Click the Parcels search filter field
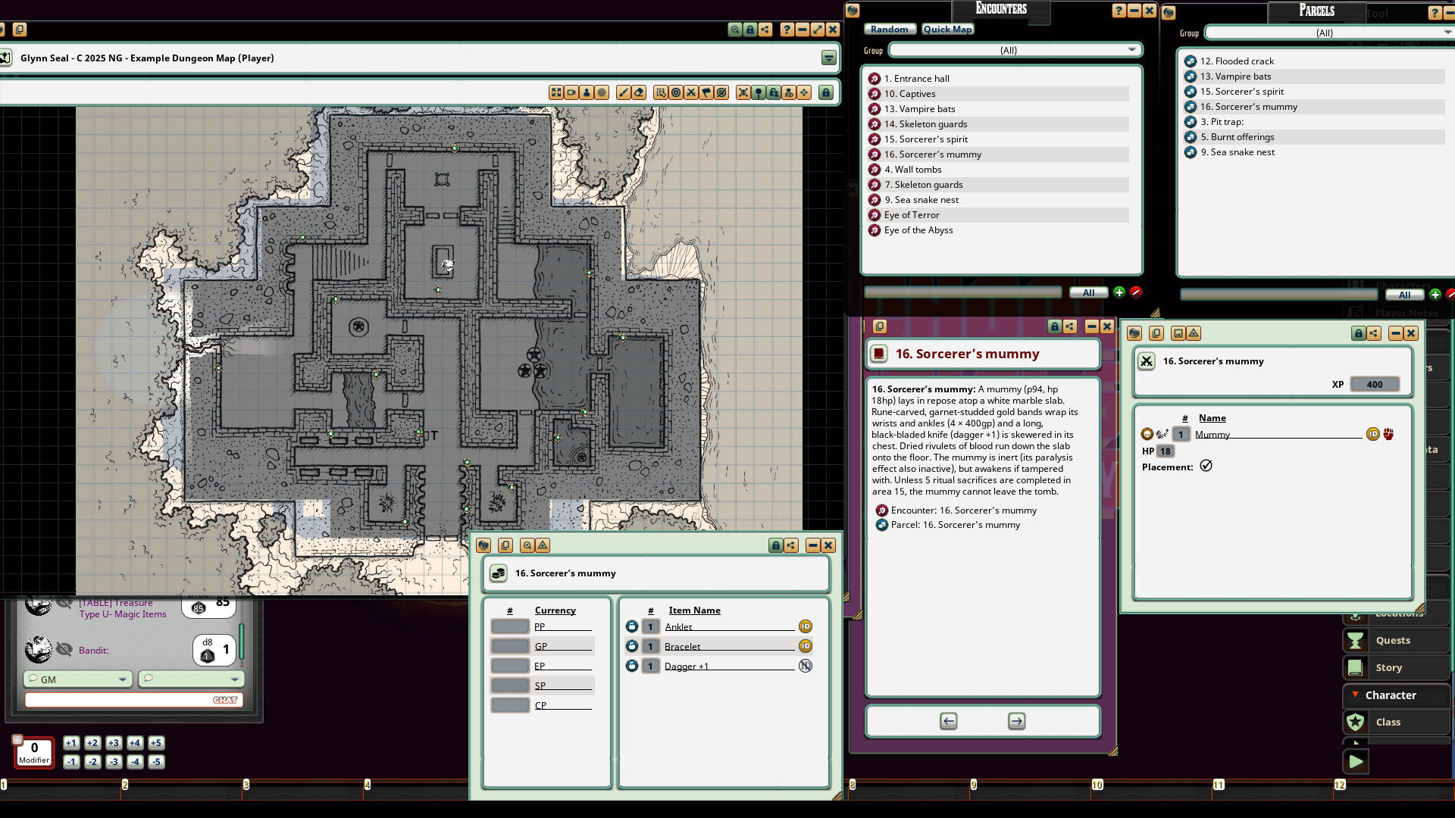1455x818 pixels. click(x=1278, y=295)
